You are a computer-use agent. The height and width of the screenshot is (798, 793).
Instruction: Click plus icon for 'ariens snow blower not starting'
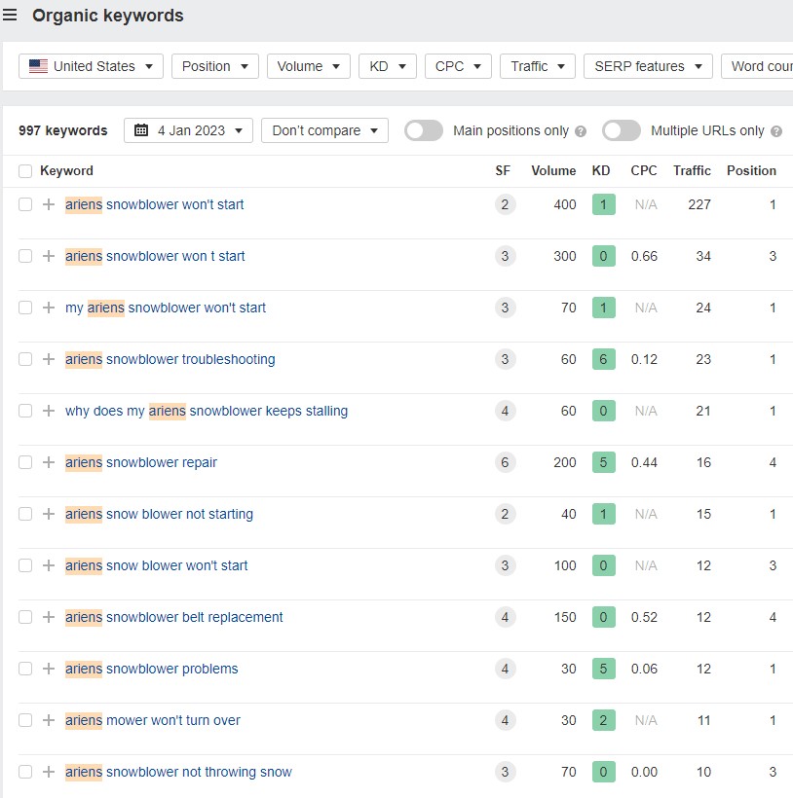point(49,514)
